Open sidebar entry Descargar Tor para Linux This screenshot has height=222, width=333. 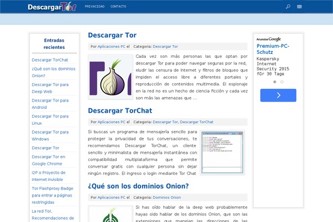(x=50, y=120)
